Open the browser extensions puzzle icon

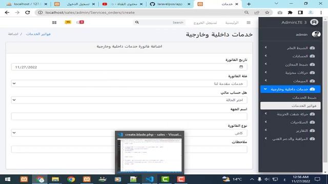click(x=290, y=12)
